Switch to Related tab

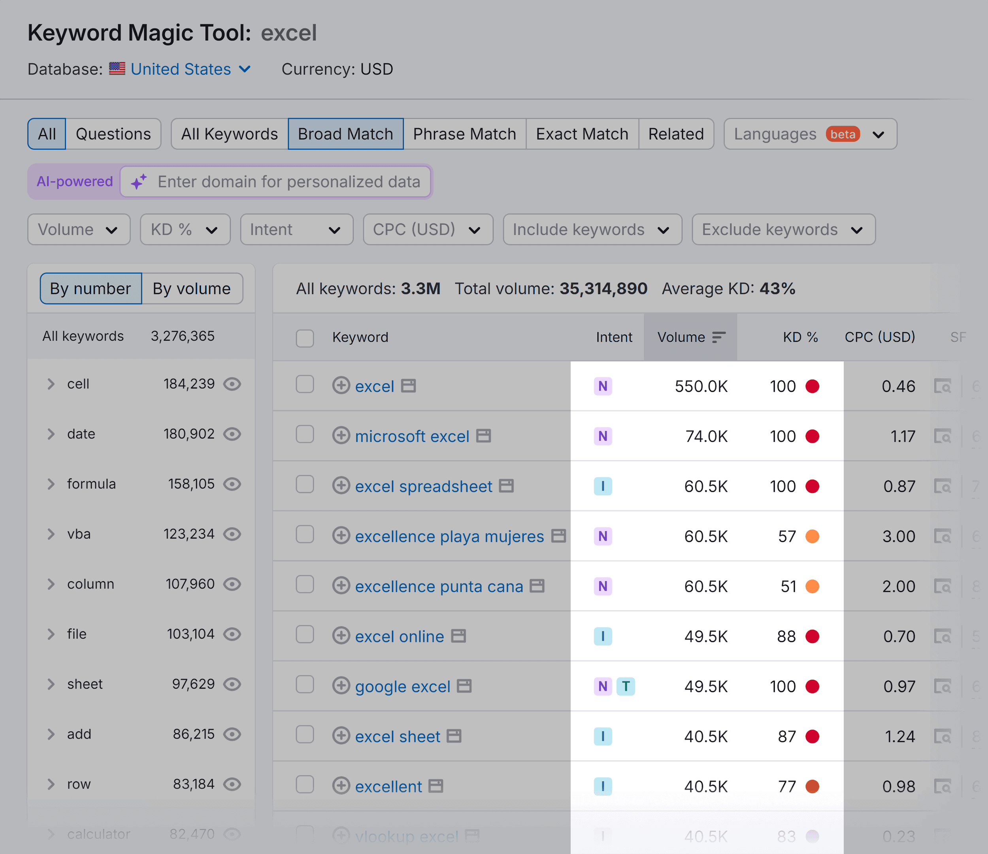click(676, 134)
